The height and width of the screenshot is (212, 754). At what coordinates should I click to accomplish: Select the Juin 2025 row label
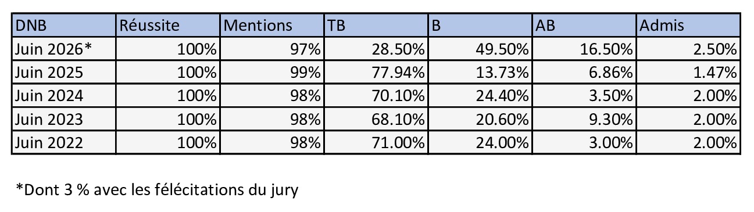pos(63,73)
